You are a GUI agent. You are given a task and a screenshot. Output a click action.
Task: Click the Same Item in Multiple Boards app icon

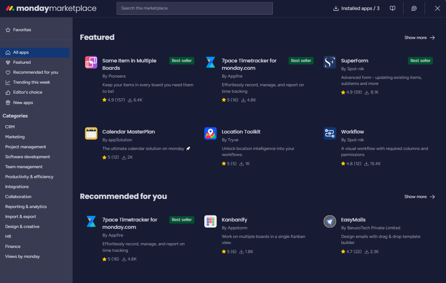pyautogui.click(x=91, y=62)
